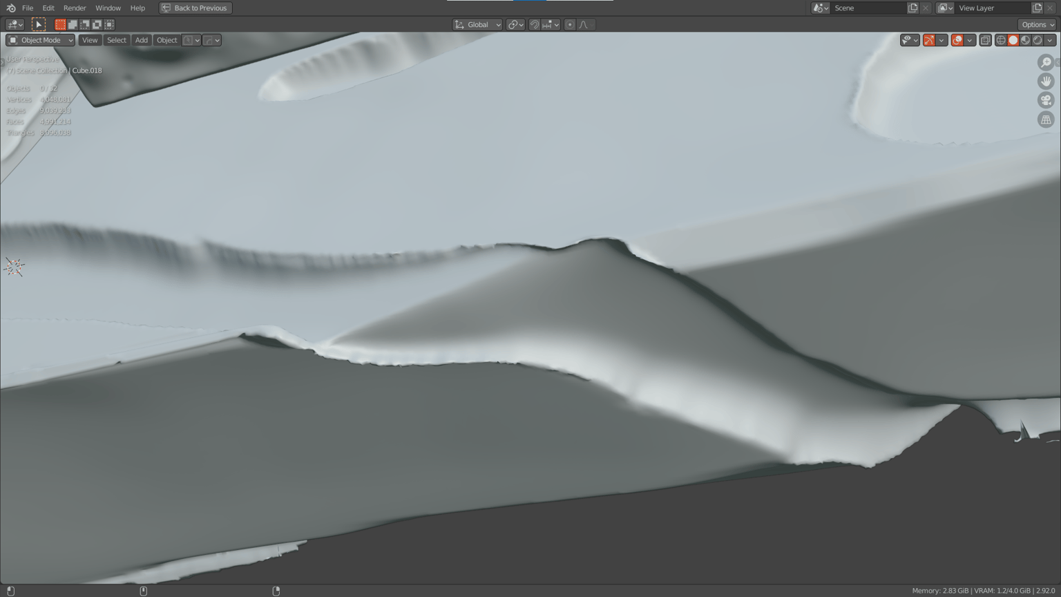This screenshot has height=597, width=1061.
Task: Toggle X-Ray mode
Action: pos(986,40)
